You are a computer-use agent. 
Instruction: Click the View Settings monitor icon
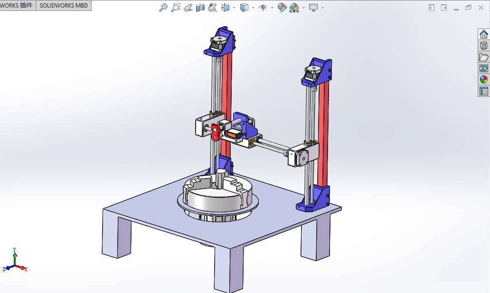click(313, 8)
